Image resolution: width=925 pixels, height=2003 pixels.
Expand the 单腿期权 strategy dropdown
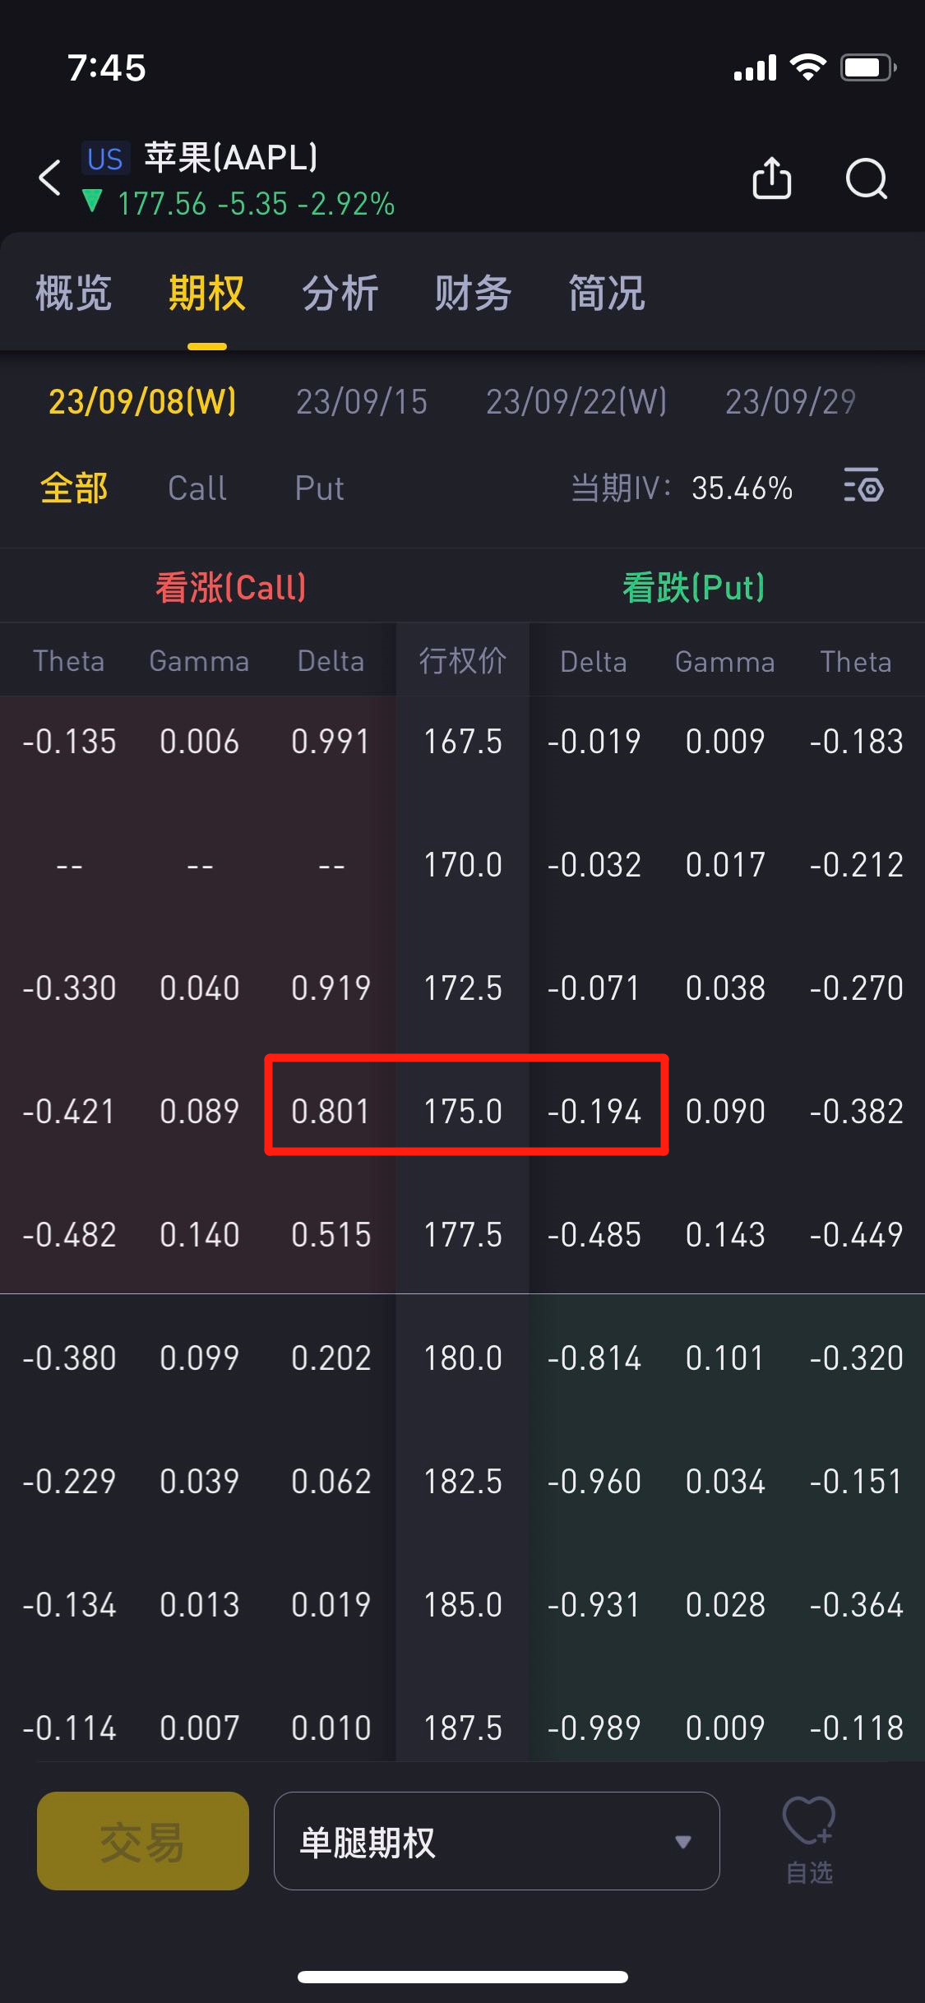pyautogui.click(x=497, y=1841)
